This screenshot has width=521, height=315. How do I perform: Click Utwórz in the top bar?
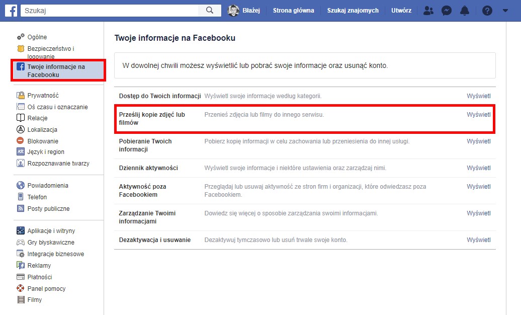[401, 10]
